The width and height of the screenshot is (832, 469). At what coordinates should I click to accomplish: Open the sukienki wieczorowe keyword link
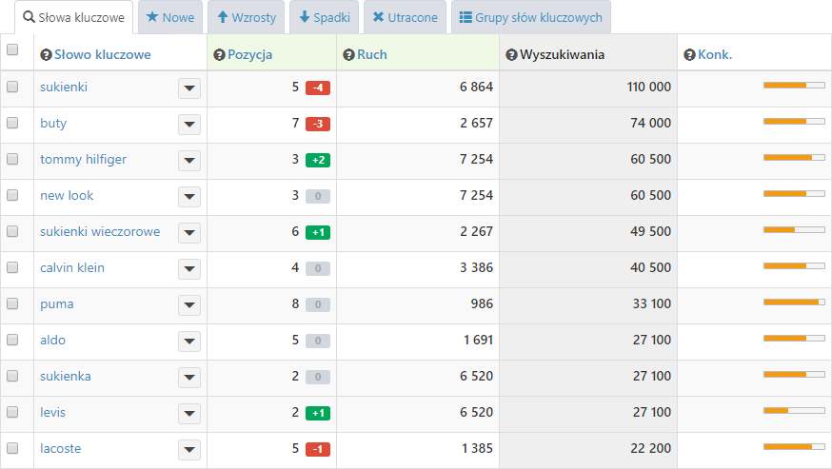click(x=100, y=231)
